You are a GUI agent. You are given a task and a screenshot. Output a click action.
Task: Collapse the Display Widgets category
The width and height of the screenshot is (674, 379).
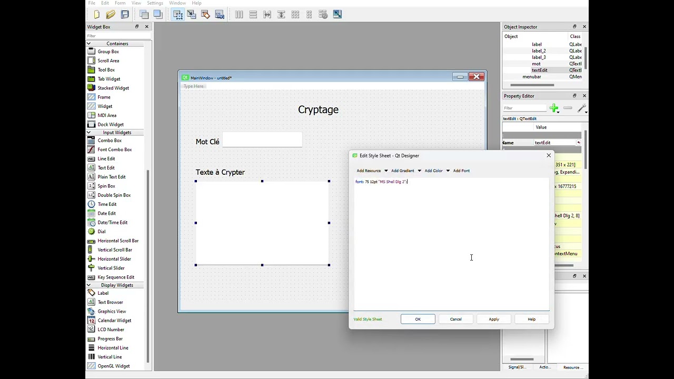coord(88,285)
